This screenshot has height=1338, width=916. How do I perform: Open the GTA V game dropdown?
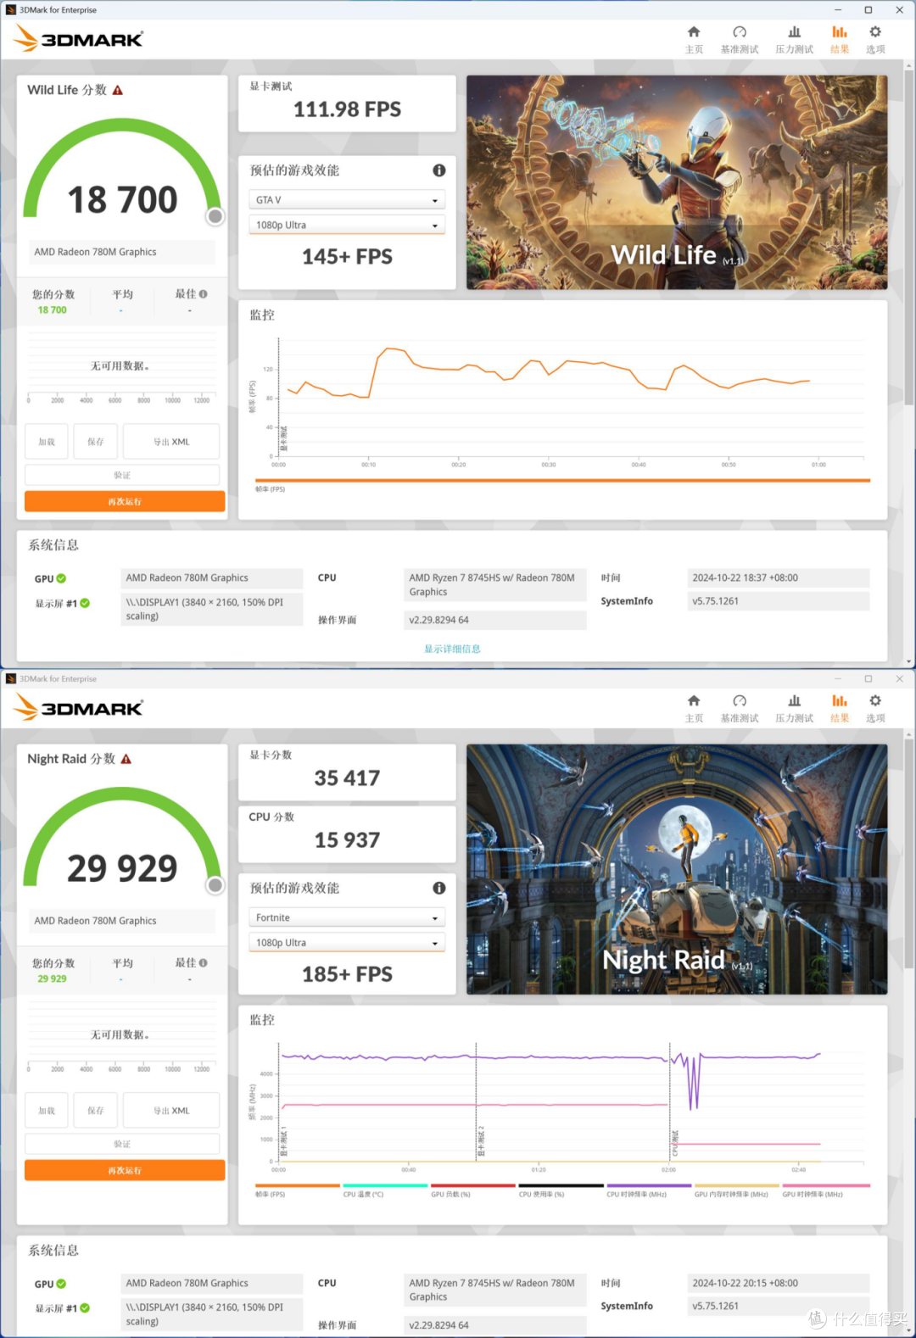(347, 200)
